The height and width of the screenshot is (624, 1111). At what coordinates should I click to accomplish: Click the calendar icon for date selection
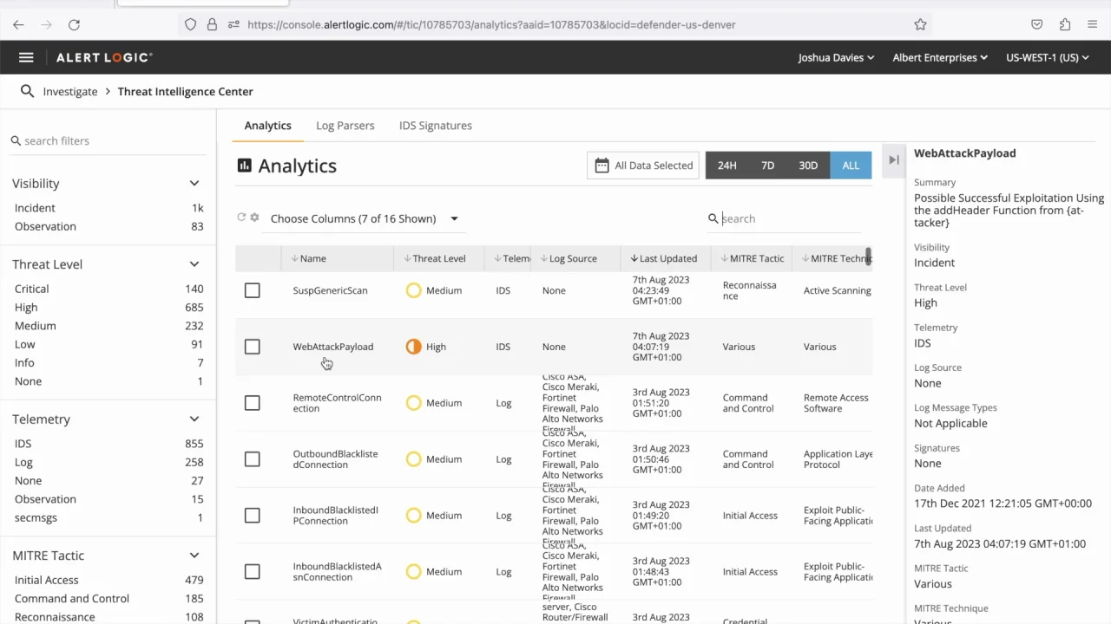pos(602,166)
